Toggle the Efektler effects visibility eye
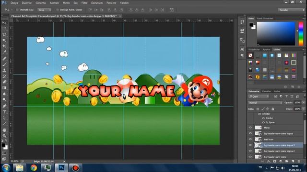 tap(260, 114)
